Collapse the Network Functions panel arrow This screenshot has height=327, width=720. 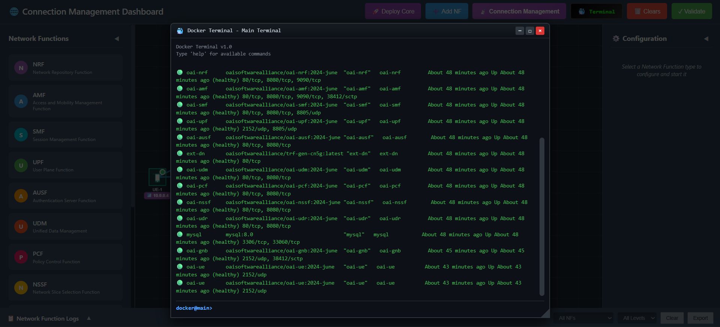point(117,39)
